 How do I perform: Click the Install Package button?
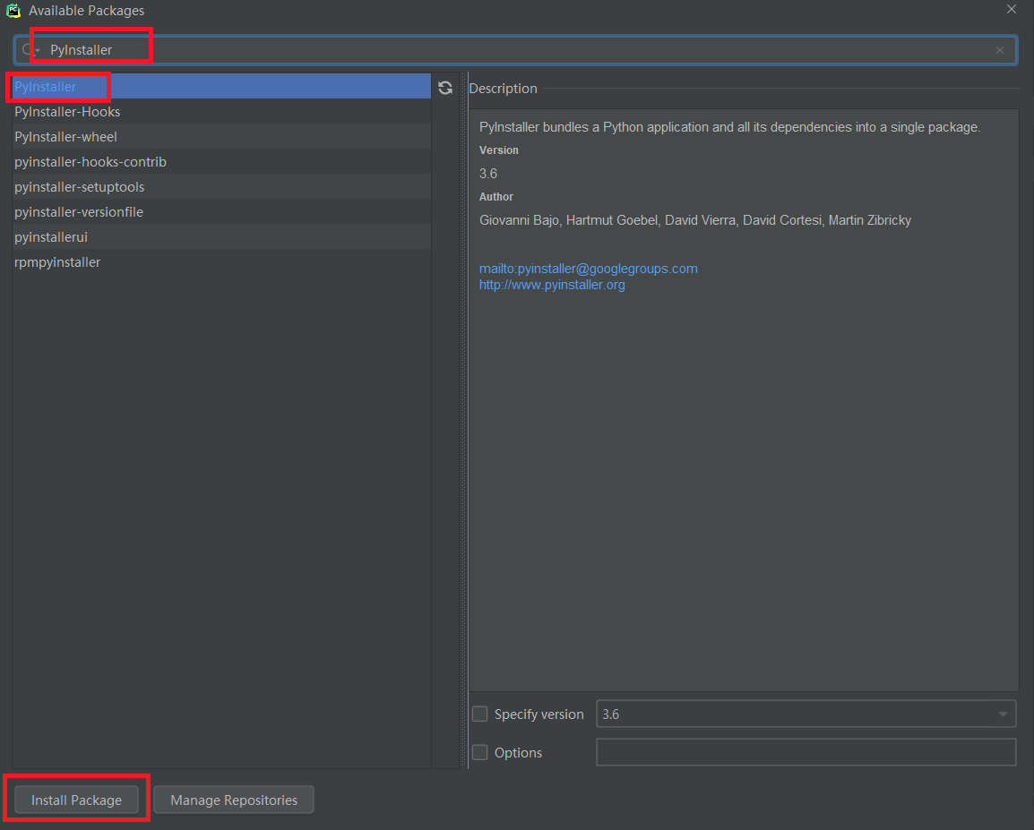pos(76,800)
